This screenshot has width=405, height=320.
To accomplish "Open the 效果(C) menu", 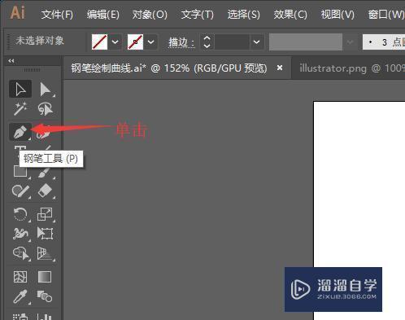I will point(290,15).
